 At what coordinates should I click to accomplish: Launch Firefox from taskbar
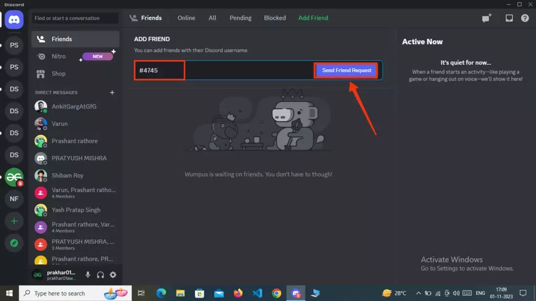(x=238, y=293)
